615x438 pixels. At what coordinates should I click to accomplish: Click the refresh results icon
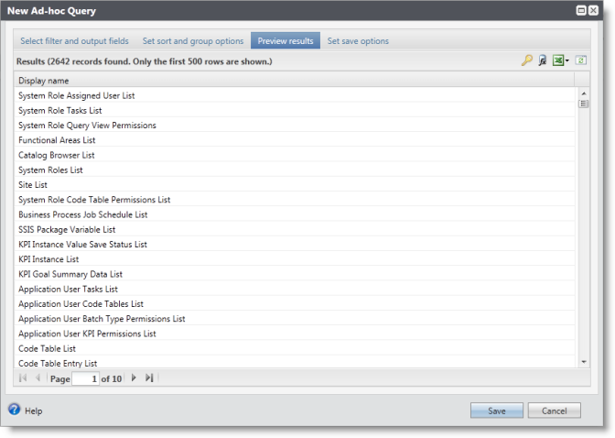581,60
